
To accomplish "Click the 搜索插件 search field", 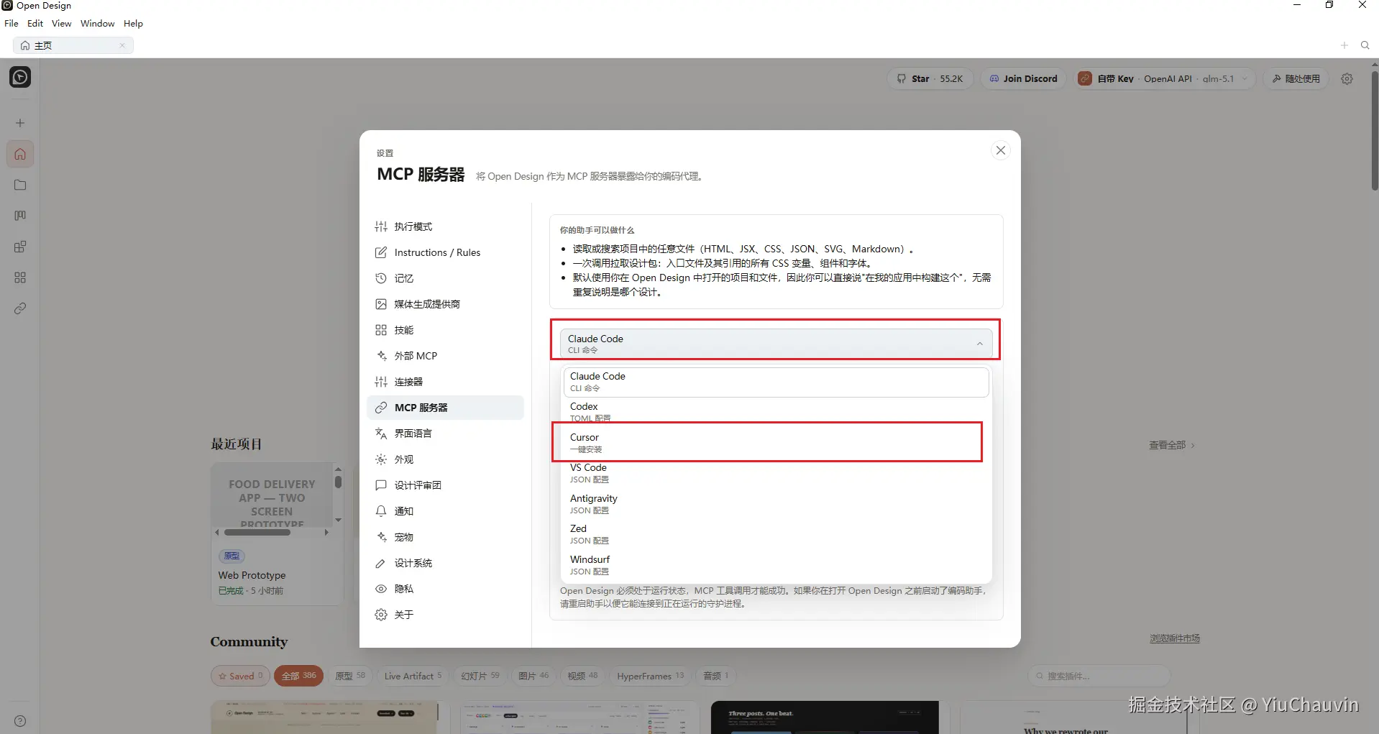I will coord(1099,676).
